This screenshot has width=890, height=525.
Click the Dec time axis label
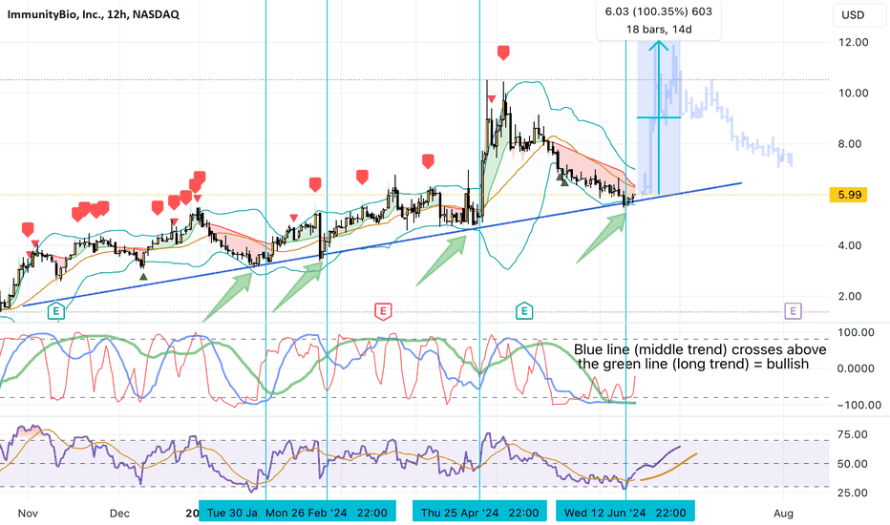point(119,514)
